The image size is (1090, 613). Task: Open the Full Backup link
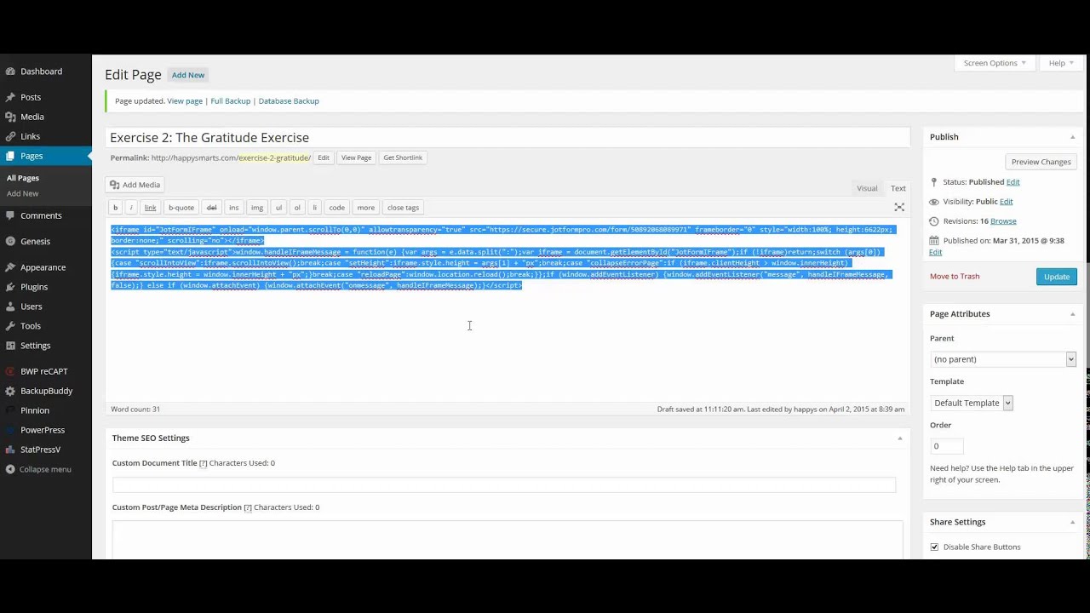coord(231,101)
